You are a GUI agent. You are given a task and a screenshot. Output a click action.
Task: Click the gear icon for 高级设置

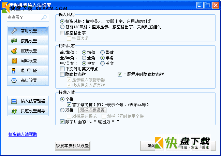14,81
